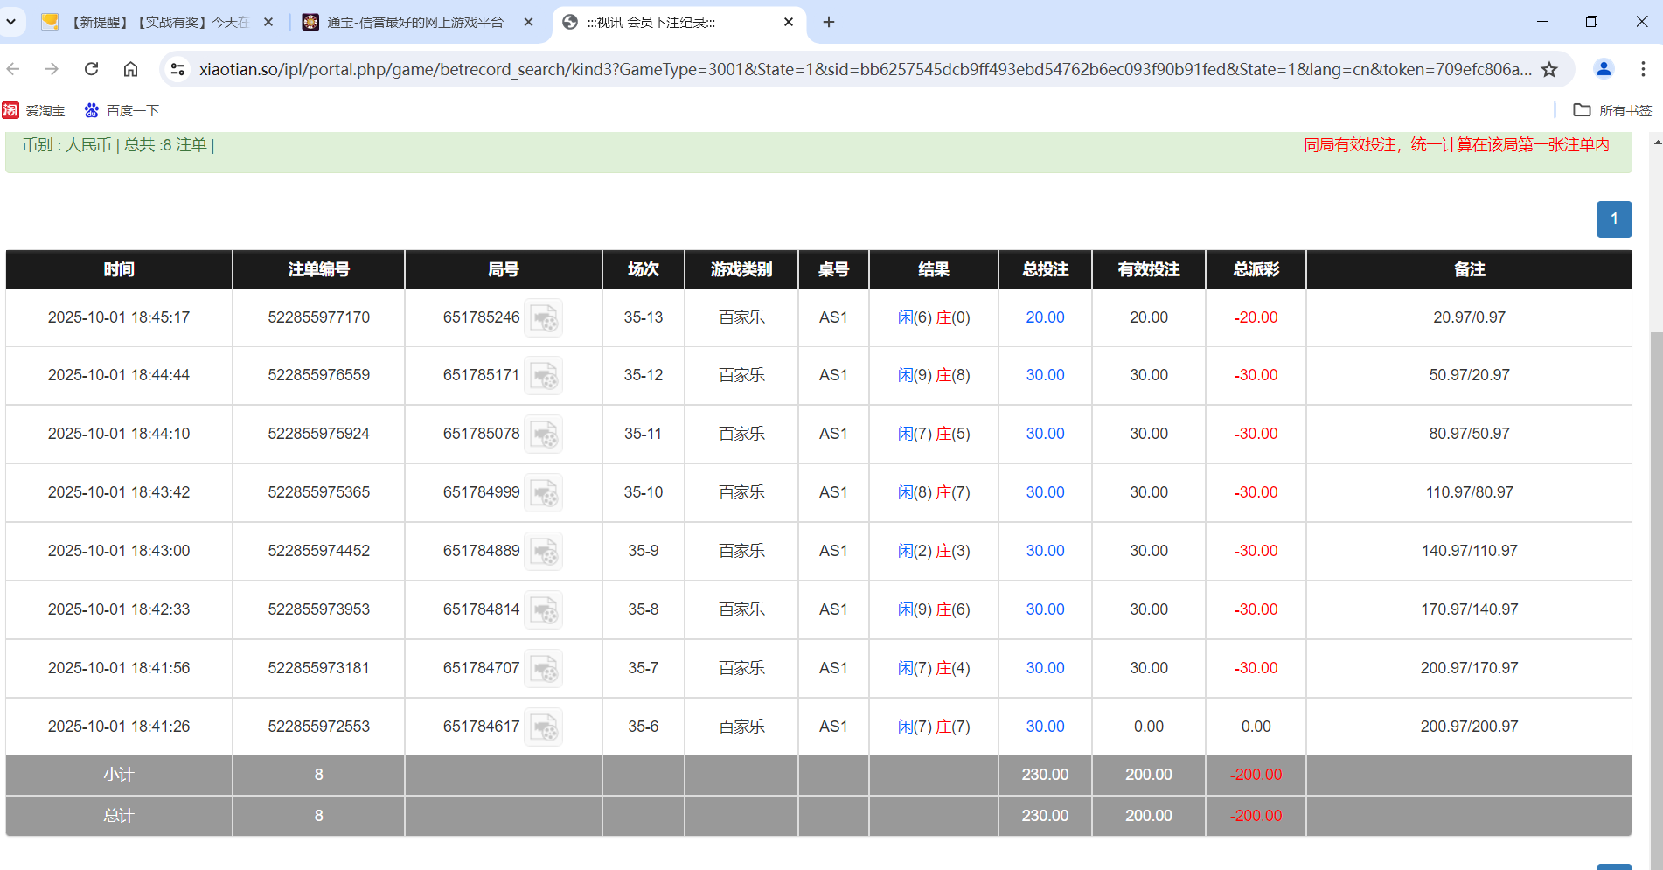Screen dimensions: 1663x870
Task: Click replay icon beside round 651784889
Action: (x=545, y=552)
